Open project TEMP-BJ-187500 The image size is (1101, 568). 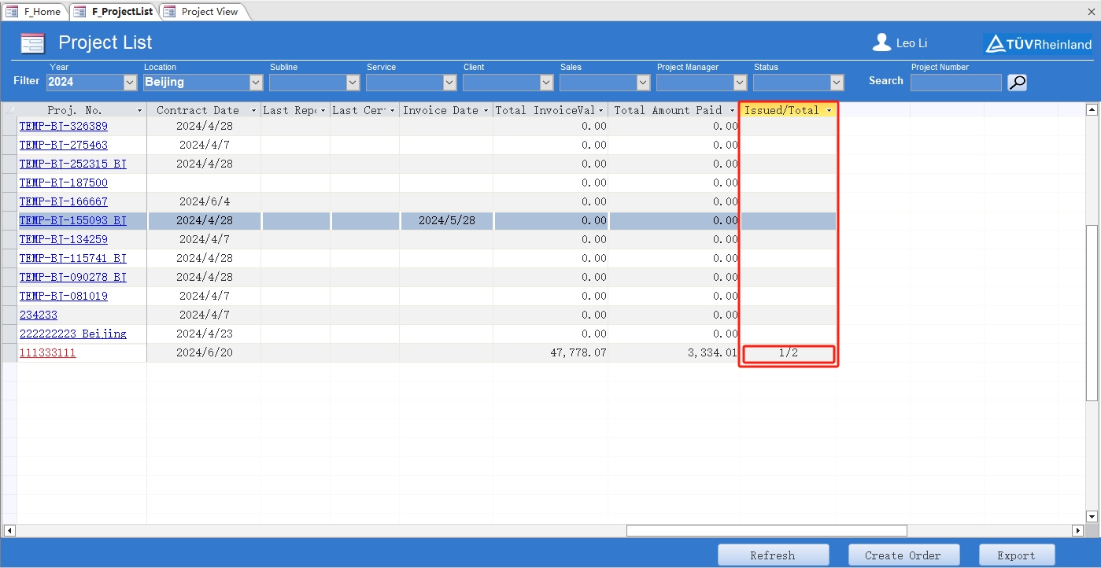(x=64, y=183)
